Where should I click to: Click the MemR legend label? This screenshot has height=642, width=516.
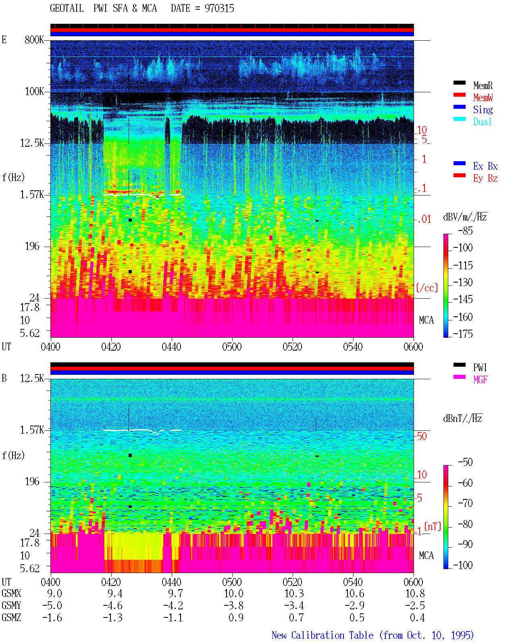coord(483,85)
